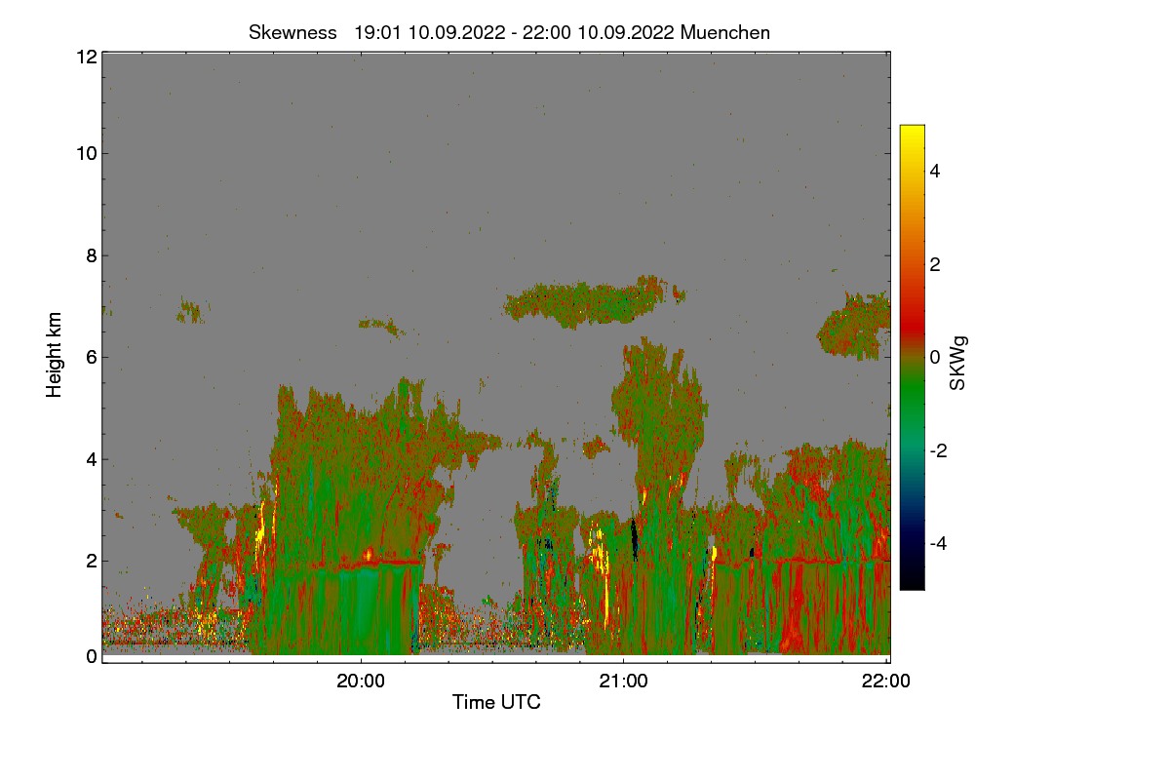Click the height tick label 12
The height and width of the screenshot is (780, 1170).
pyautogui.click(x=85, y=57)
